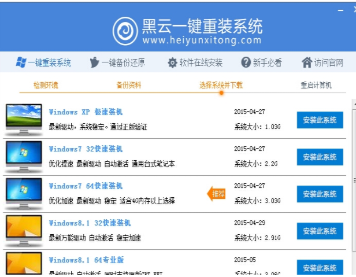Select the 备份资料 step
Image resolution: width=356 pixels, height=277 pixels.
tap(129, 85)
